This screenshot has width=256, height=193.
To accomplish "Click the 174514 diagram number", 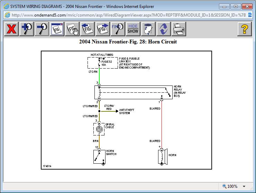I will [x=47, y=166].
